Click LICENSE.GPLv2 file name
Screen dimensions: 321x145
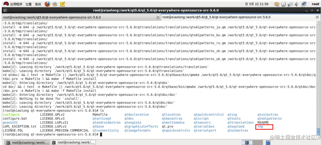tap(52, 115)
